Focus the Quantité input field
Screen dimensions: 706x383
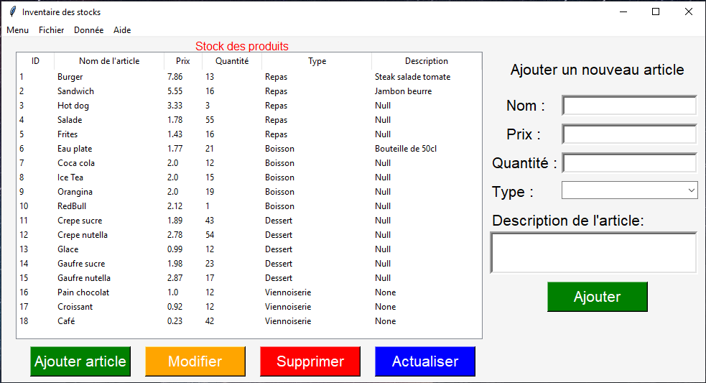point(629,163)
